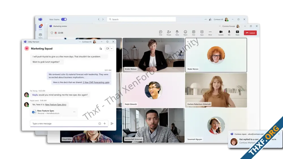Change meeting View layout
Image resolution: width=283 pixels, height=159 pixels.
tap(194, 33)
